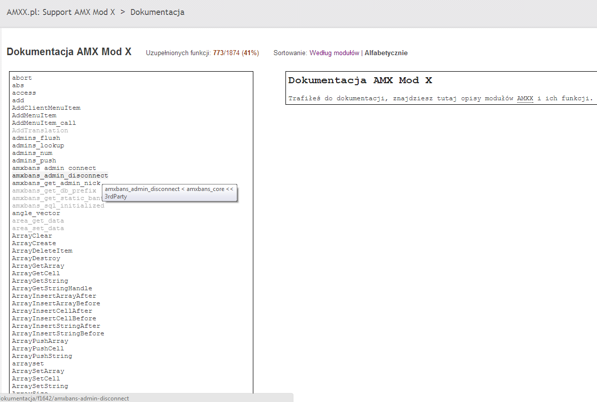Image resolution: width=597 pixels, height=402 pixels.
Task: Open angle_vector documentation
Action: (36, 214)
